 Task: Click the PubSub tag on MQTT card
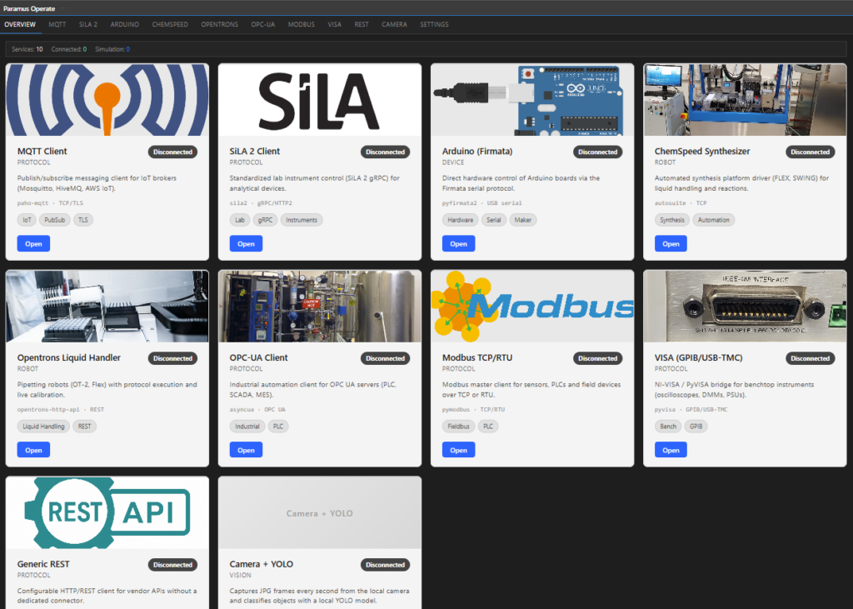tap(54, 220)
